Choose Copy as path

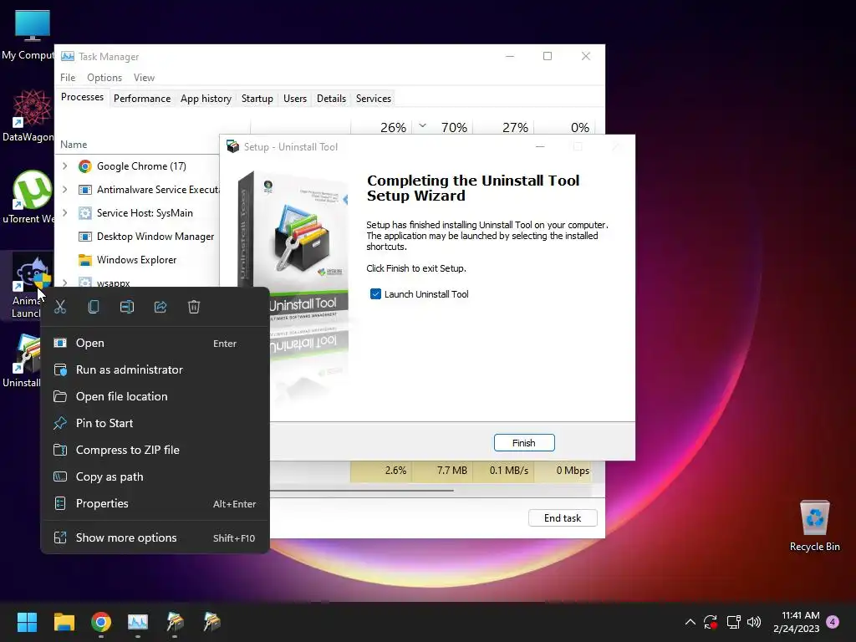click(x=155, y=477)
